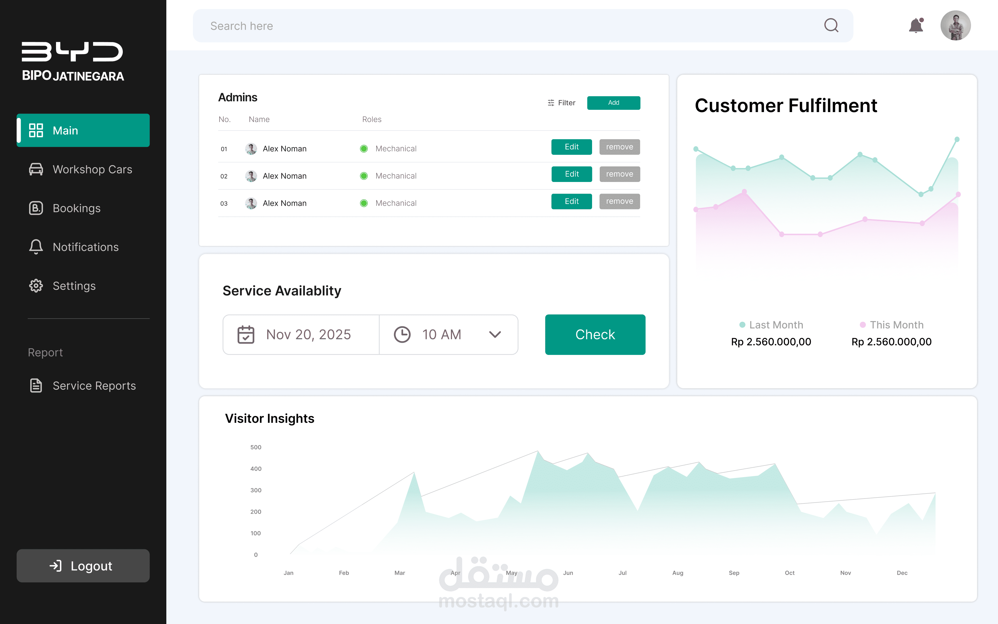Select the Main menu item

(x=83, y=130)
